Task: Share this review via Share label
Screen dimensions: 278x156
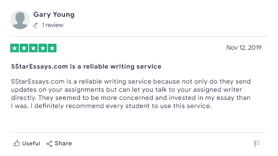Action: click(63, 143)
